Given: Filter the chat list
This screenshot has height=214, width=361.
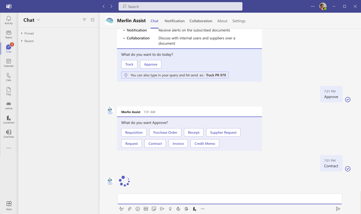Looking at the screenshot, I should click(x=84, y=20).
